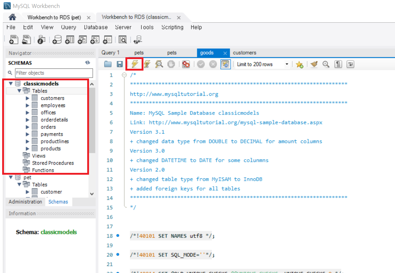Collapse the pet schema
395x273 pixels.
click(10, 177)
